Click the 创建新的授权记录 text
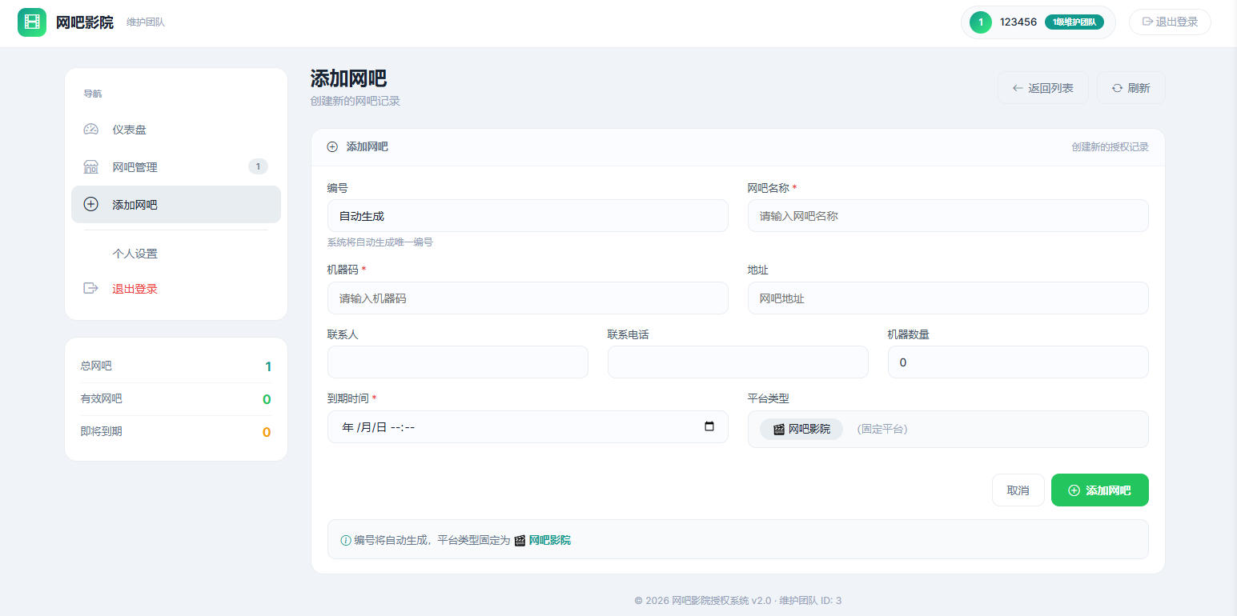The image size is (1237, 616). [x=1110, y=147]
